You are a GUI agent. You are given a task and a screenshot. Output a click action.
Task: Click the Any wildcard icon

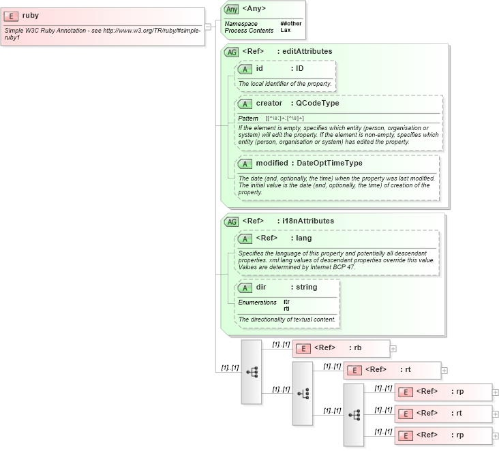coord(231,10)
